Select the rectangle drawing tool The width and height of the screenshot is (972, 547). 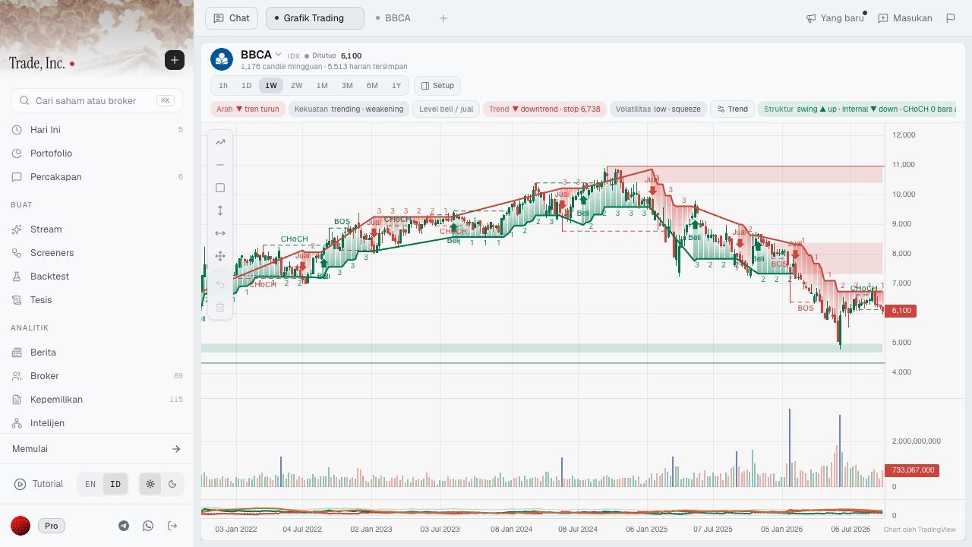click(x=220, y=188)
